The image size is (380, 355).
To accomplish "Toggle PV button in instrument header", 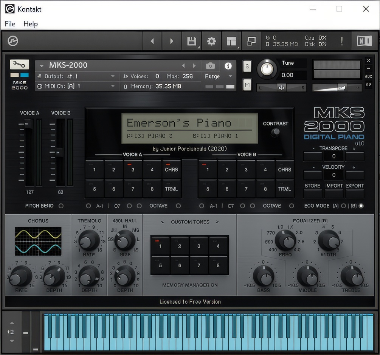I will [x=369, y=85].
